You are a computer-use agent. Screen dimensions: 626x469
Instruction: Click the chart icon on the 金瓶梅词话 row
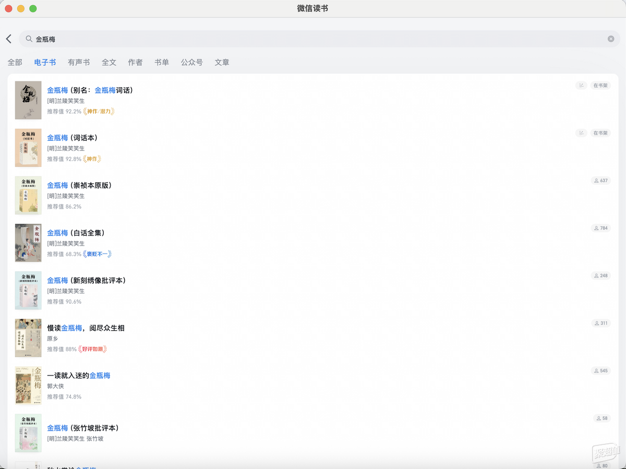coord(581,86)
